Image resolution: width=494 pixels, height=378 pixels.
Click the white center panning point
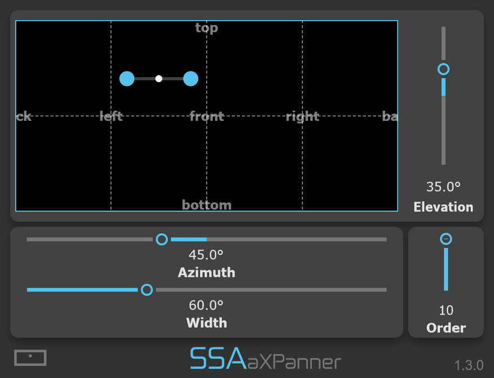(x=159, y=78)
